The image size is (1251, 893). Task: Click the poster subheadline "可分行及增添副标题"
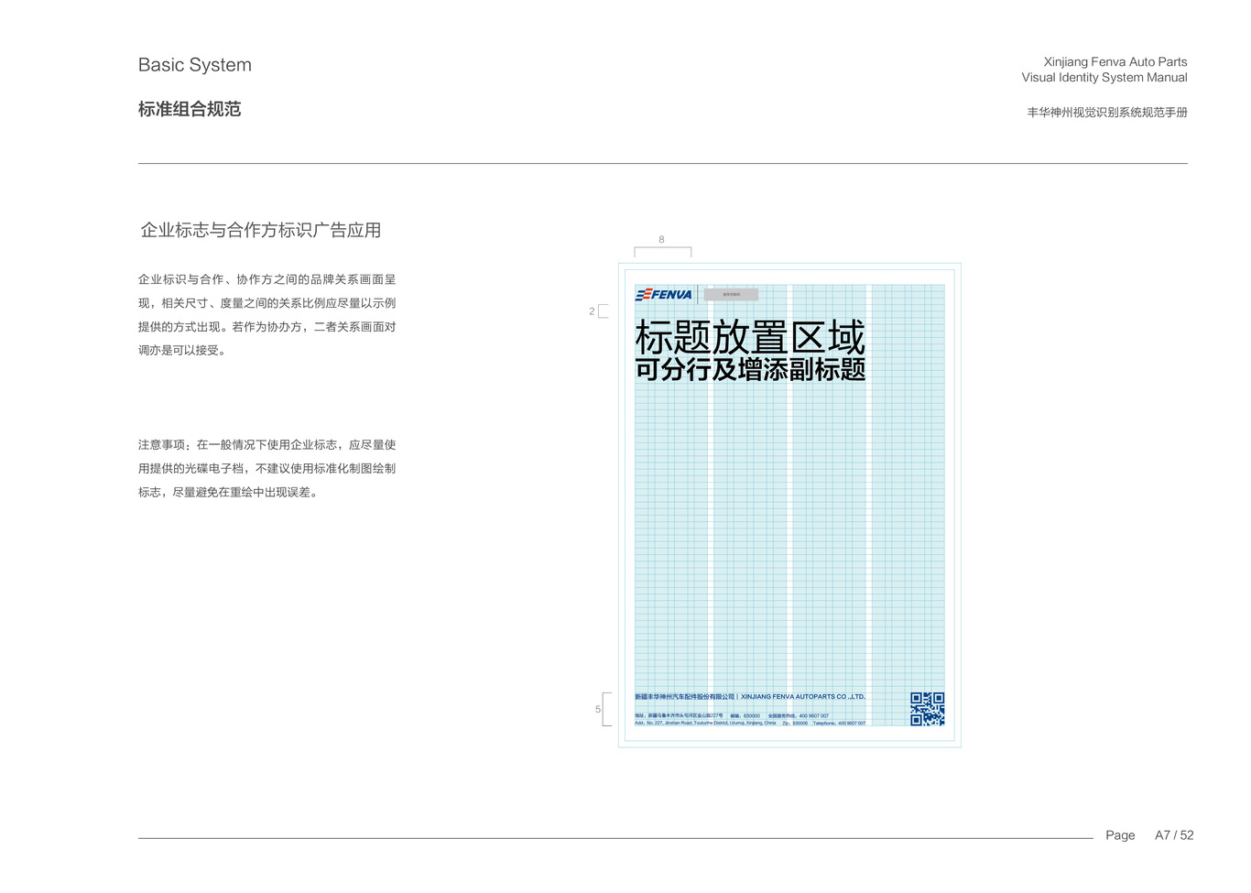(750, 369)
